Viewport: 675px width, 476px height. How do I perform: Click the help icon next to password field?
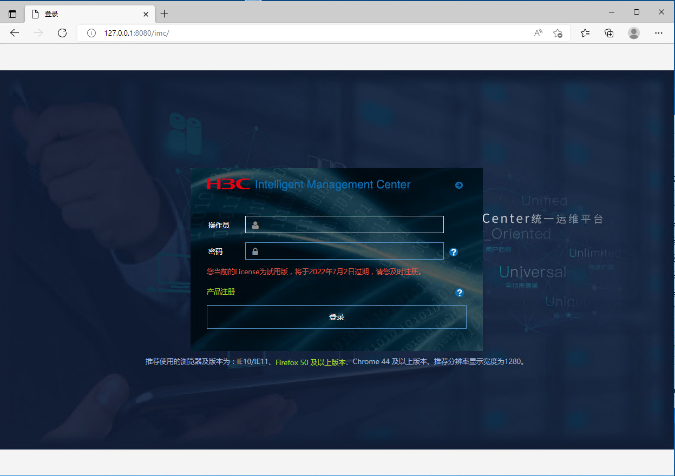[x=454, y=252]
